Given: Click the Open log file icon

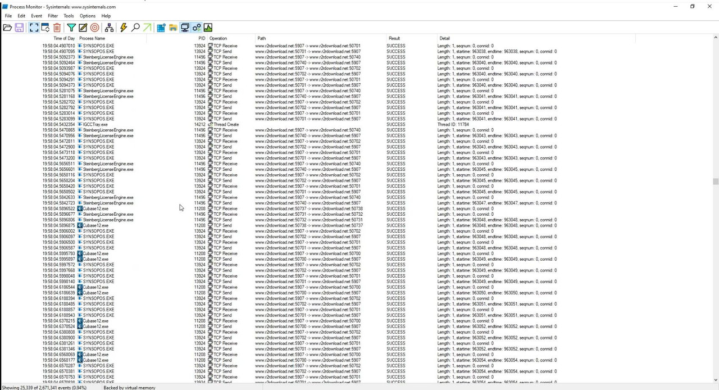Looking at the screenshot, I should (x=7, y=28).
